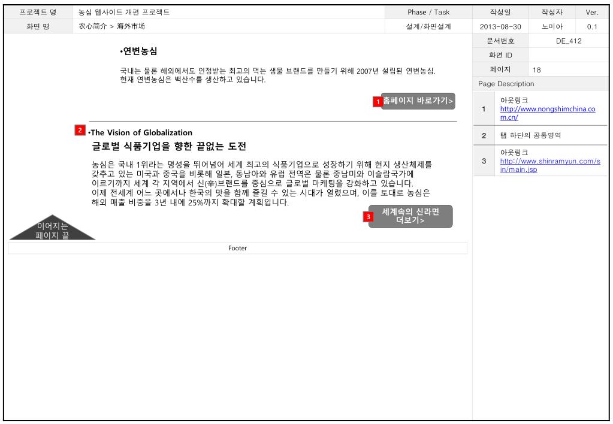Select the version value 0.1
Image resolution: width=613 pixels, height=424 pixels.
592,26
